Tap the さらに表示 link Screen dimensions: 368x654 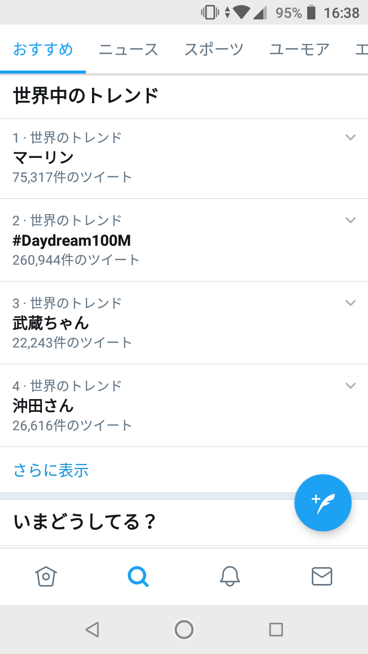click(x=51, y=470)
